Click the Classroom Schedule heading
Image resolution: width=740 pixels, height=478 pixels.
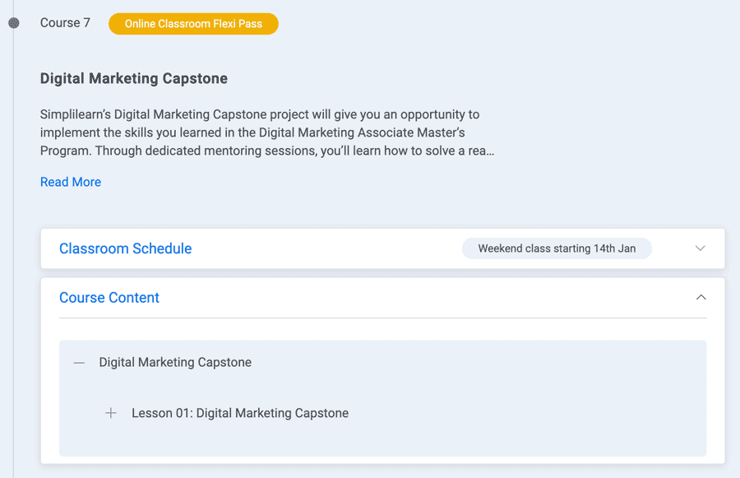point(126,248)
